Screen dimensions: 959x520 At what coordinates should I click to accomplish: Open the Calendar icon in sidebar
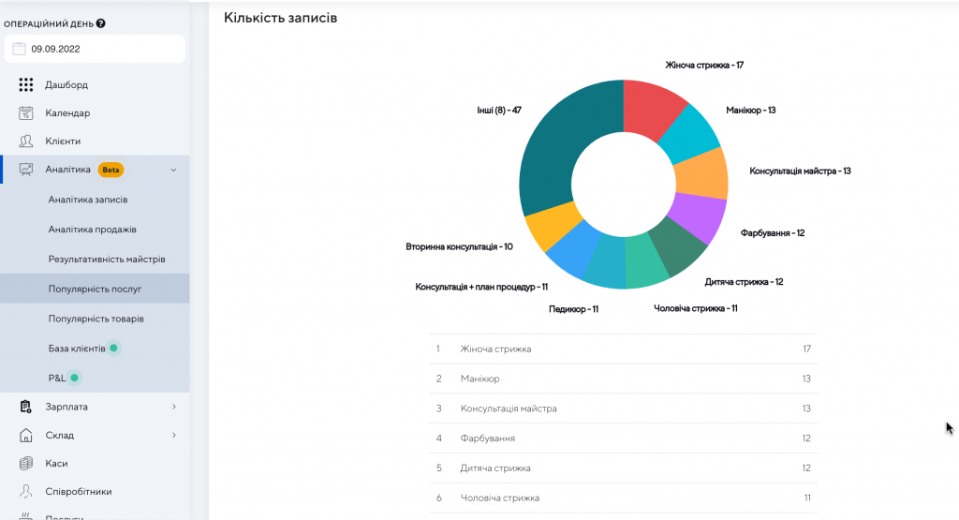click(x=26, y=113)
